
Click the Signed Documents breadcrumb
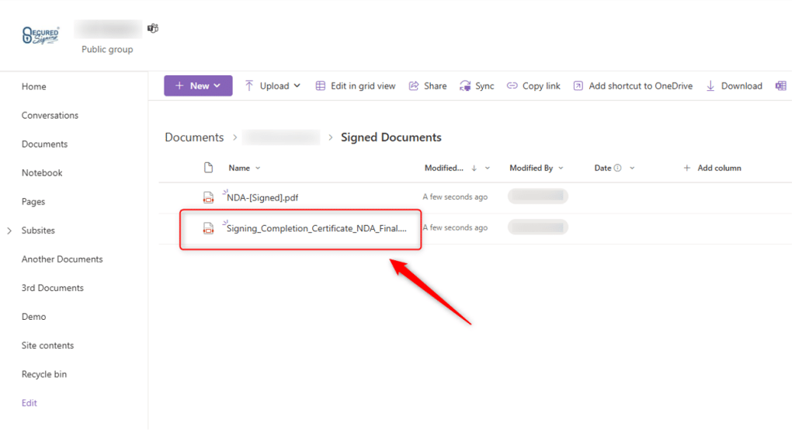(x=391, y=137)
